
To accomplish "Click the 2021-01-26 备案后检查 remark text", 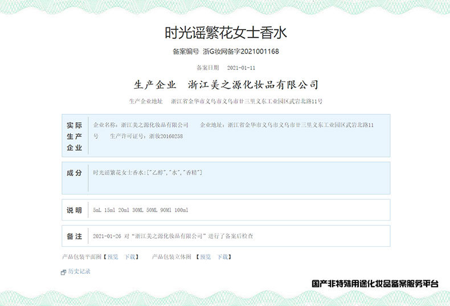I will (173, 236).
